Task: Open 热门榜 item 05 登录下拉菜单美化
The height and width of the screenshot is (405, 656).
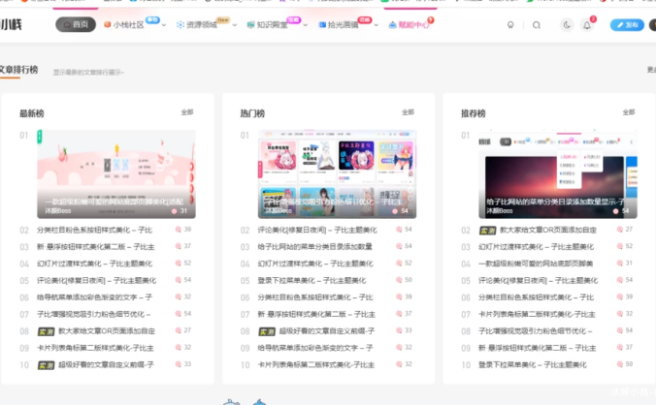Action: [x=312, y=281]
